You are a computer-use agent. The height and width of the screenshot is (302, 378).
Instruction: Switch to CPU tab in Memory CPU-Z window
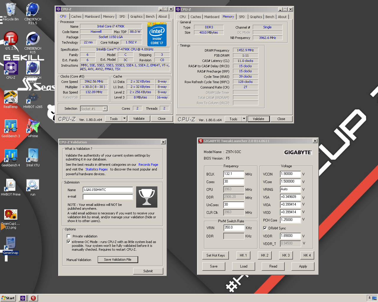(x=183, y=17)
